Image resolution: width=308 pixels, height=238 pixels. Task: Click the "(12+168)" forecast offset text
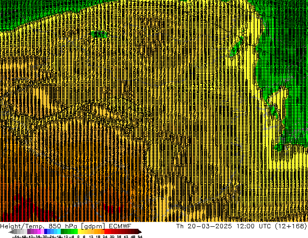tap(291, 226)
